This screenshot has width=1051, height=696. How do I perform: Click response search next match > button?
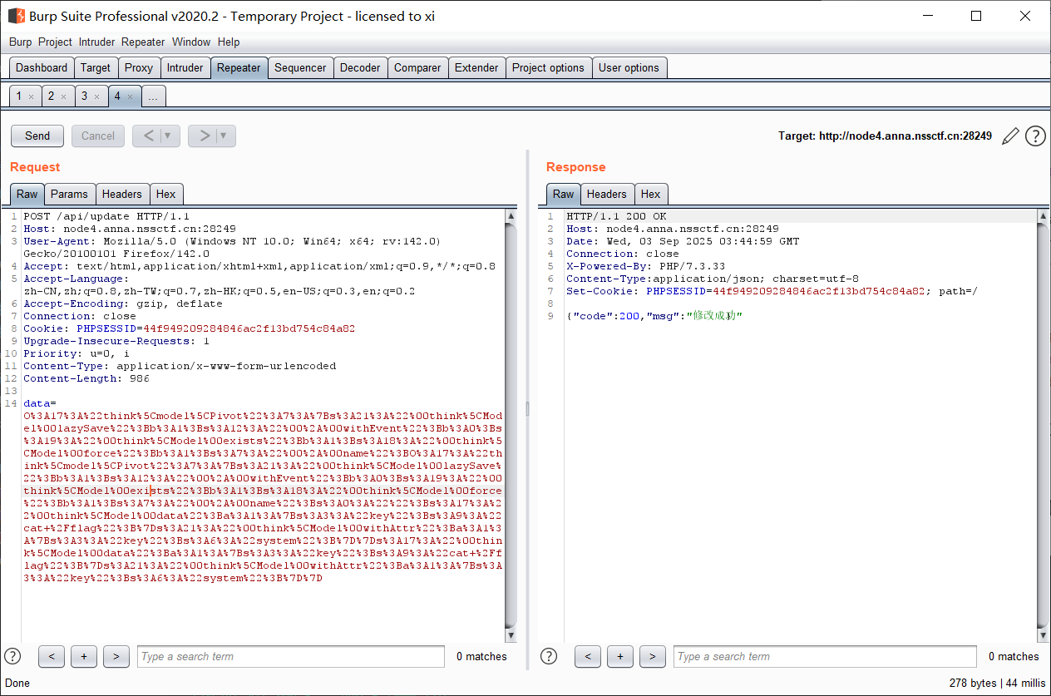[652, 656]
